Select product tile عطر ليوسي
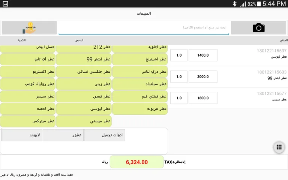Image resolution: width=288 pixels, height=180 pixels. (x=84, y=109)
